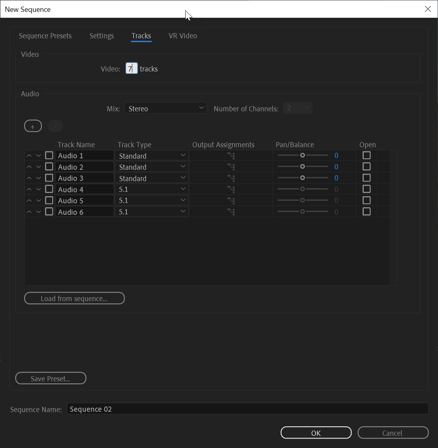438x448 pixels.
Task: Enable the Open checkbox for Audio 2
Action: tap(367, 167)
